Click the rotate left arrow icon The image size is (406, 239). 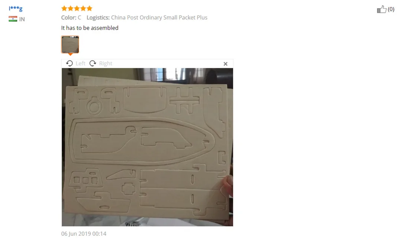click(70, 63)
